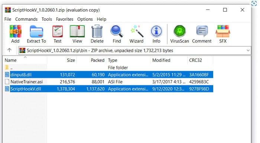This screenshot has width=260, height=143.
Task: Click the 216,576 size value
Action: pos(68,82)
